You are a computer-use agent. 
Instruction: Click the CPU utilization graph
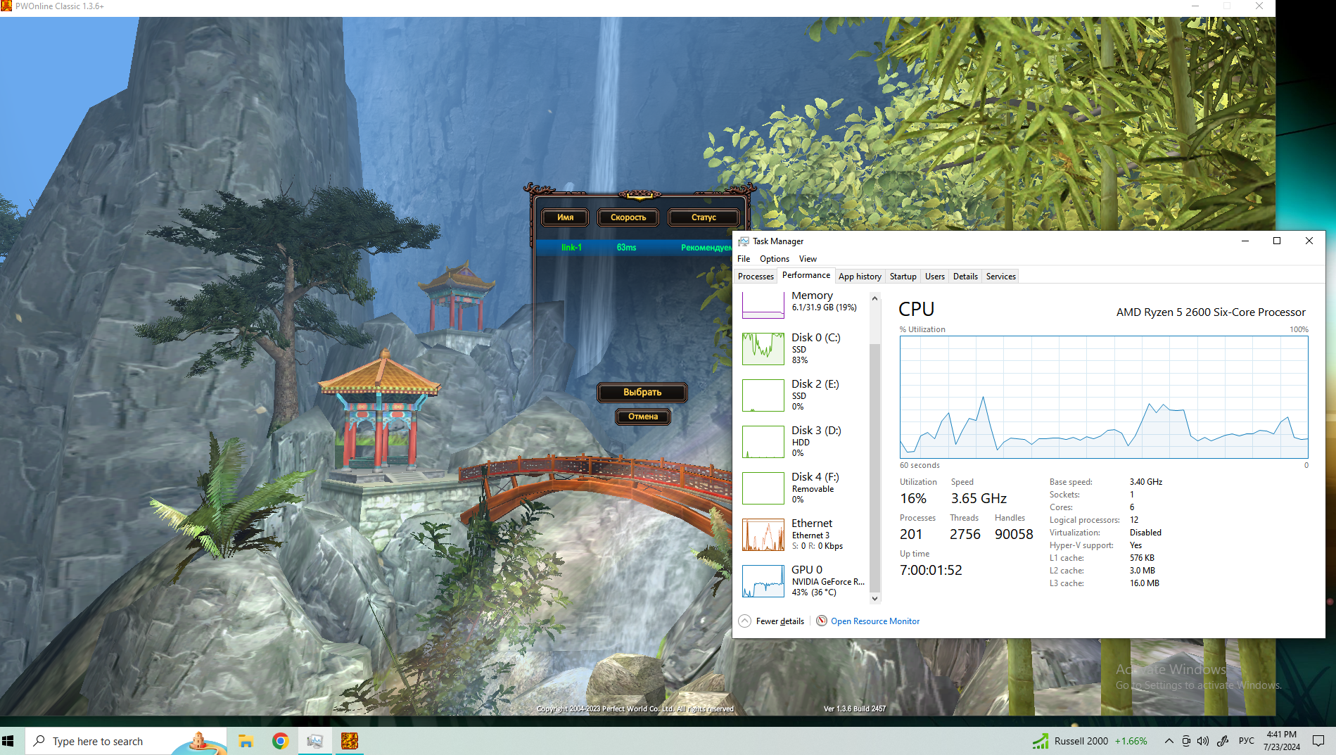[x=1103, y=397]
